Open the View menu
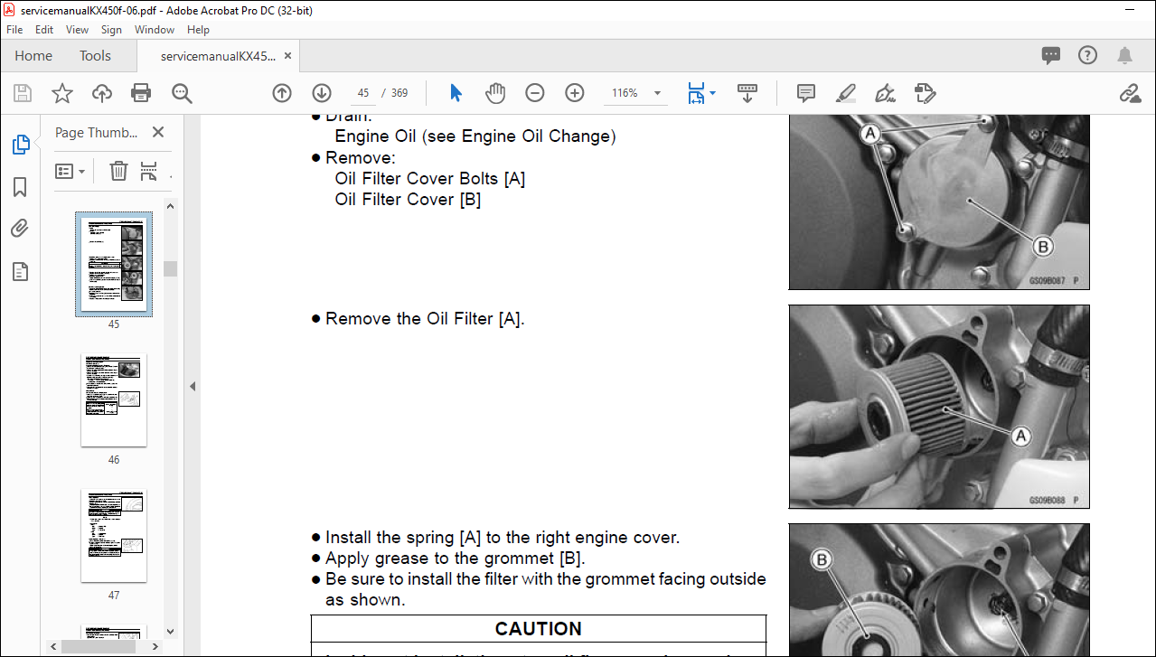 [x=78, y=30]
